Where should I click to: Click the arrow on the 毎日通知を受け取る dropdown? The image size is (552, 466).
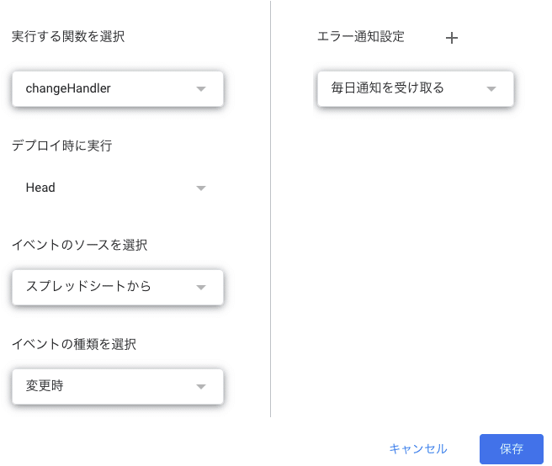(491, 88)
